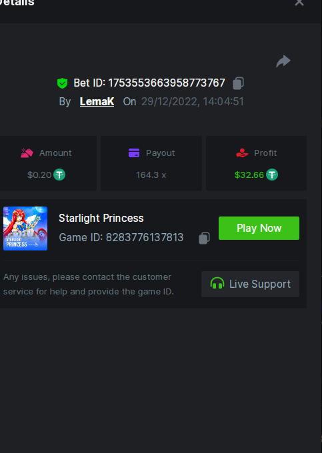
Task: Click the Tether coin icon beside $32.66
Action: (x=272, y=175)
